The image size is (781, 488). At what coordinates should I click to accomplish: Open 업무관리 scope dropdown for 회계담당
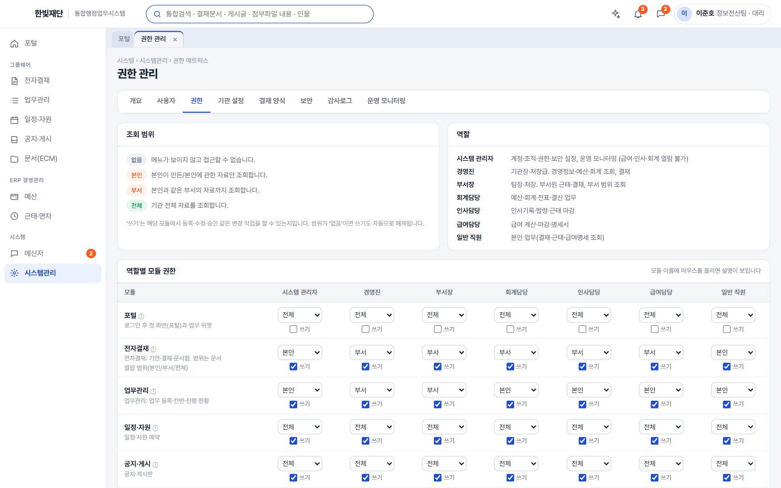pos(516,390)
